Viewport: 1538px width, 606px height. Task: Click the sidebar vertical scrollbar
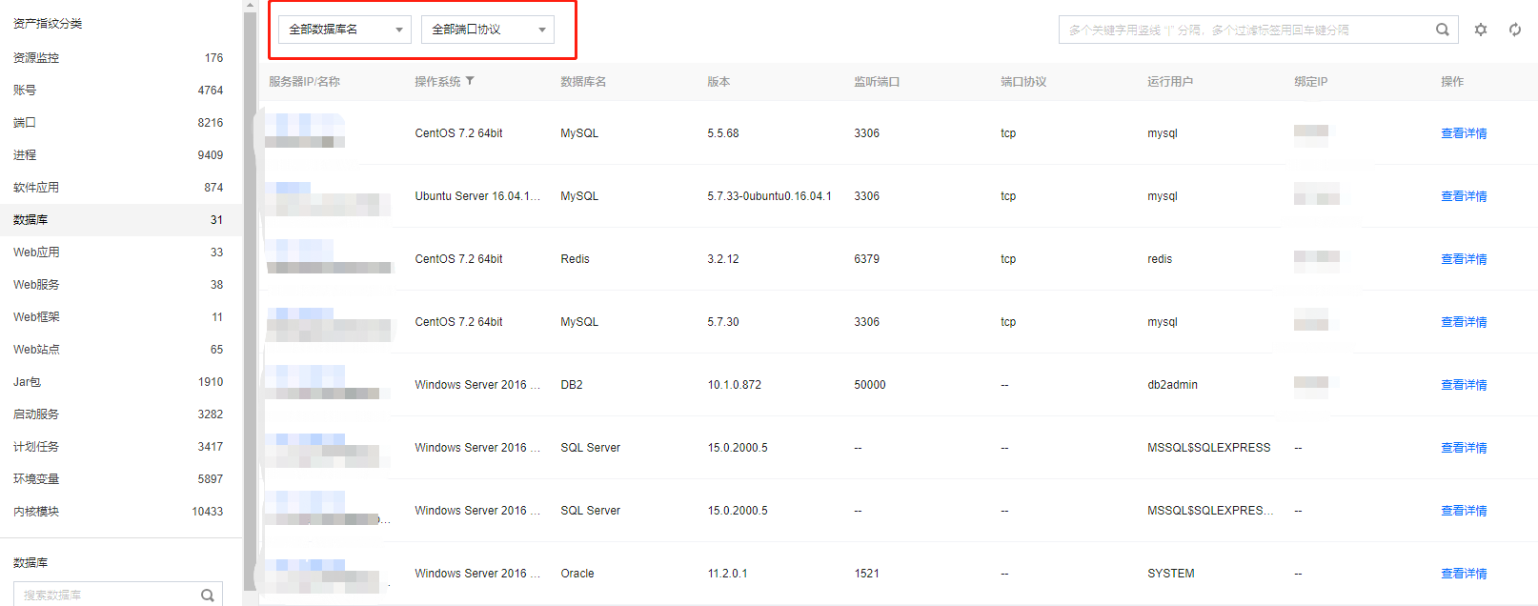coord(250,286)
